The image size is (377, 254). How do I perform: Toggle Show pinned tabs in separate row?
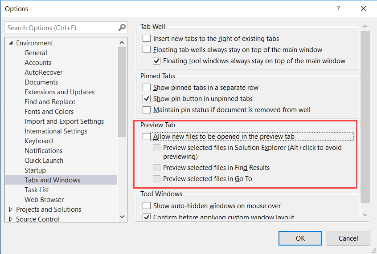coord(147,88)
